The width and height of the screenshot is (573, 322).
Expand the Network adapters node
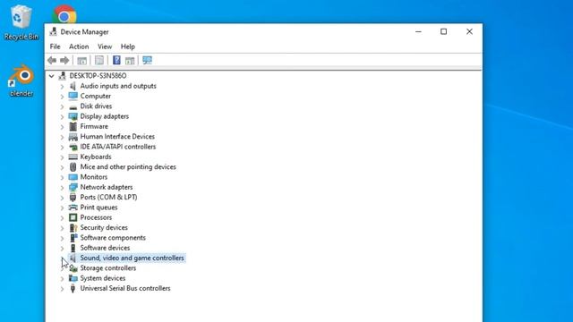pos(62,187)
